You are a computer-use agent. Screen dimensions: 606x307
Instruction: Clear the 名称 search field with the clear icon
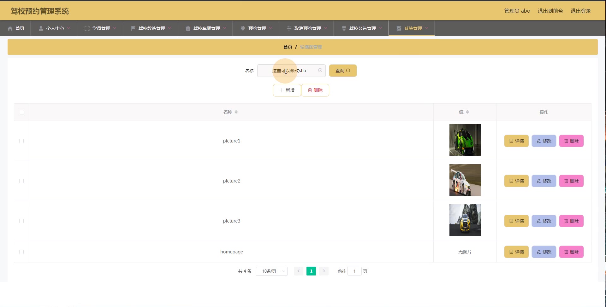click(x=320, y=70)
